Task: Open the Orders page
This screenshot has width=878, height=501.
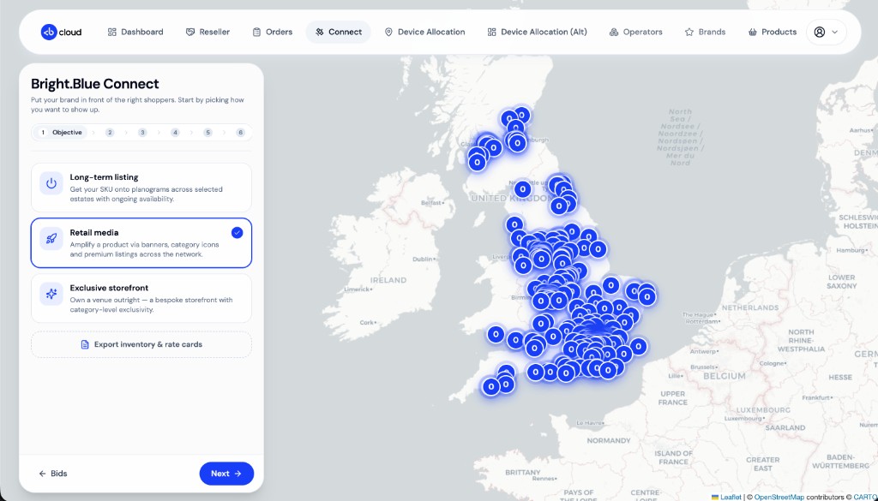Action: pos(272,32)
